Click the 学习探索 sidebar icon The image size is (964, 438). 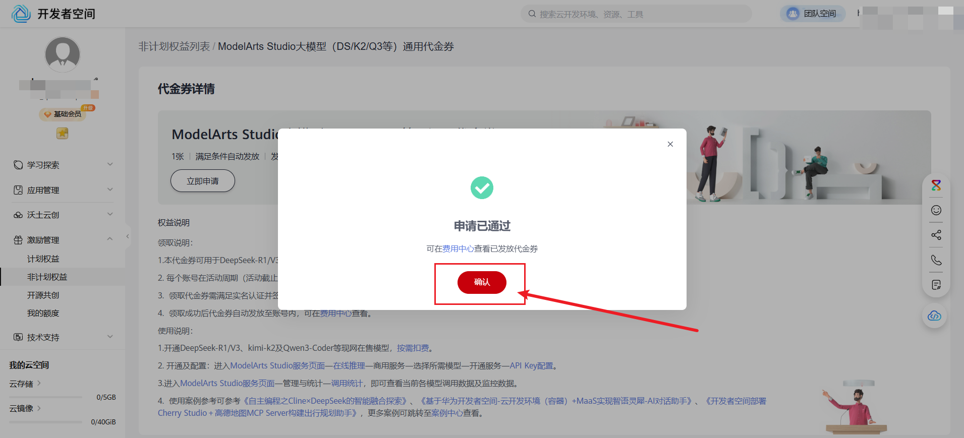[18, 165]
